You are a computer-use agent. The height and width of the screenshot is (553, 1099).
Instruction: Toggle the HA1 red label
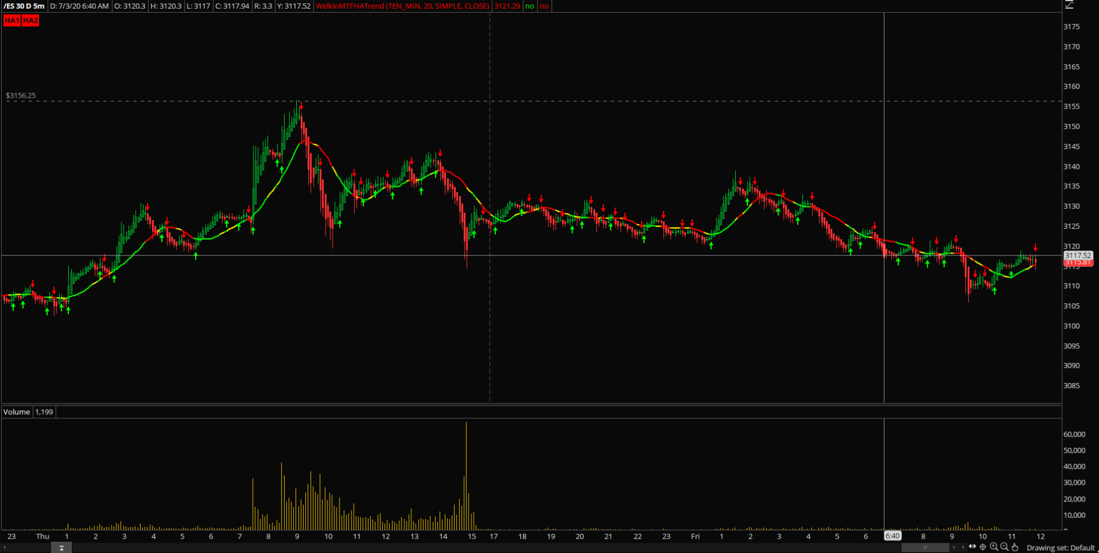pyautogui.click(x=12, y=20)
